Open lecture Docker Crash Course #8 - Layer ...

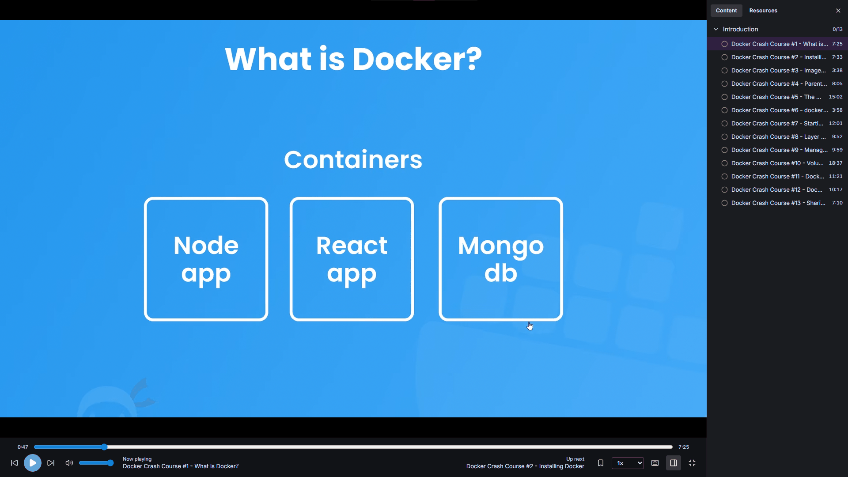(x=779, y=137)
